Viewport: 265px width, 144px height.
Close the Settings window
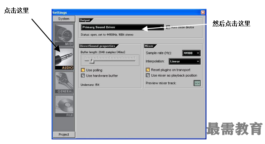[203, 12]
